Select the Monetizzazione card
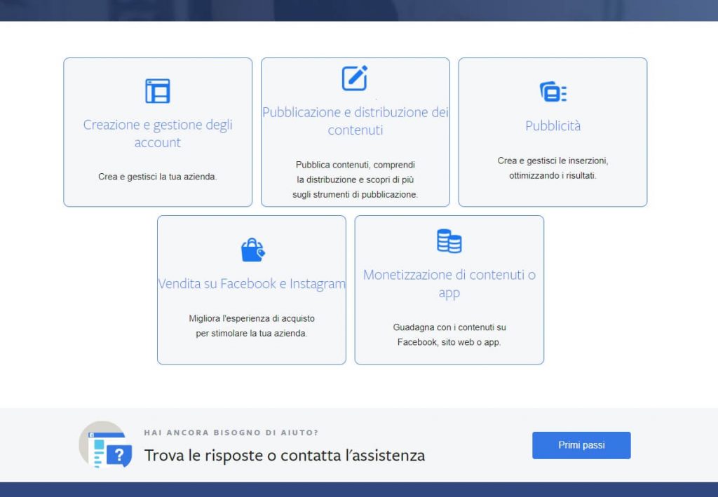718x497 pixels. tap(449, 290)
